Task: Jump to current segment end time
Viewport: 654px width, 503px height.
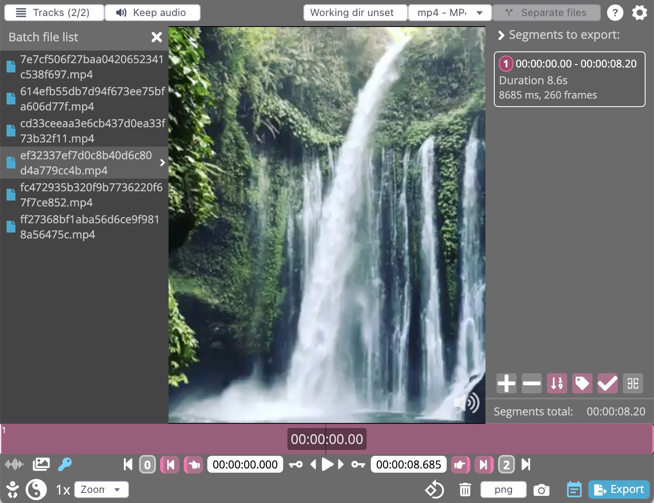Action: pyautogui.click(x=484, y=465)
